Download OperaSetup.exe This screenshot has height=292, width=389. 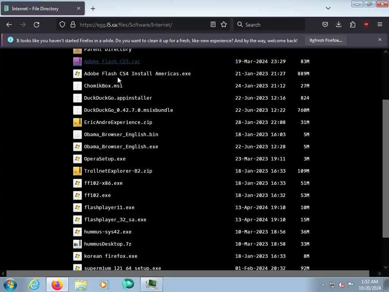(x=105, y=159)
